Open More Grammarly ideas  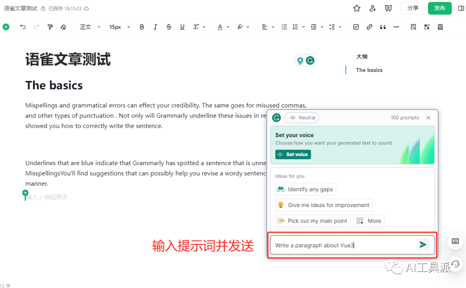369,221
